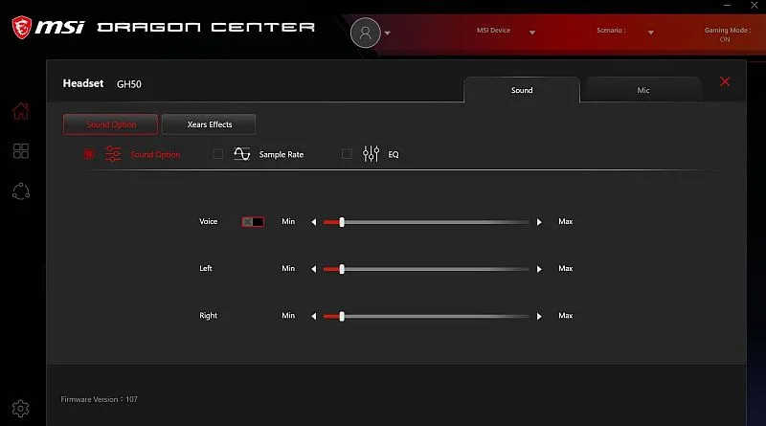Image resolution: width=766 pixels, height=426 pixels.
Task: Click the Sample Rate label
Action: click(282, 154)
